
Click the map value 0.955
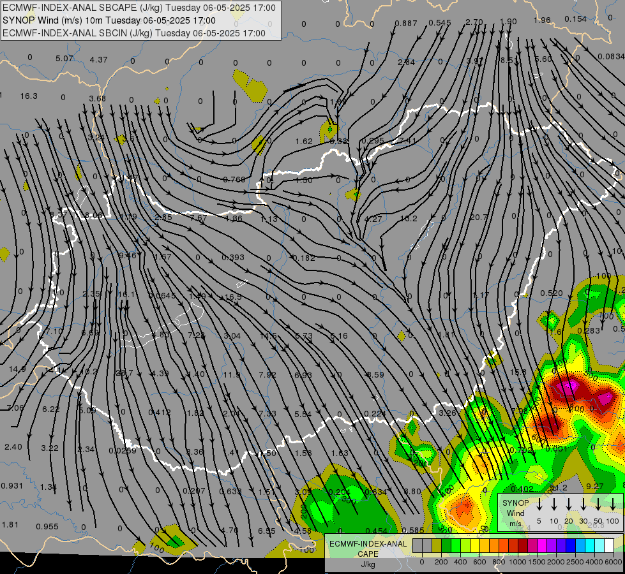pos(47,527)
